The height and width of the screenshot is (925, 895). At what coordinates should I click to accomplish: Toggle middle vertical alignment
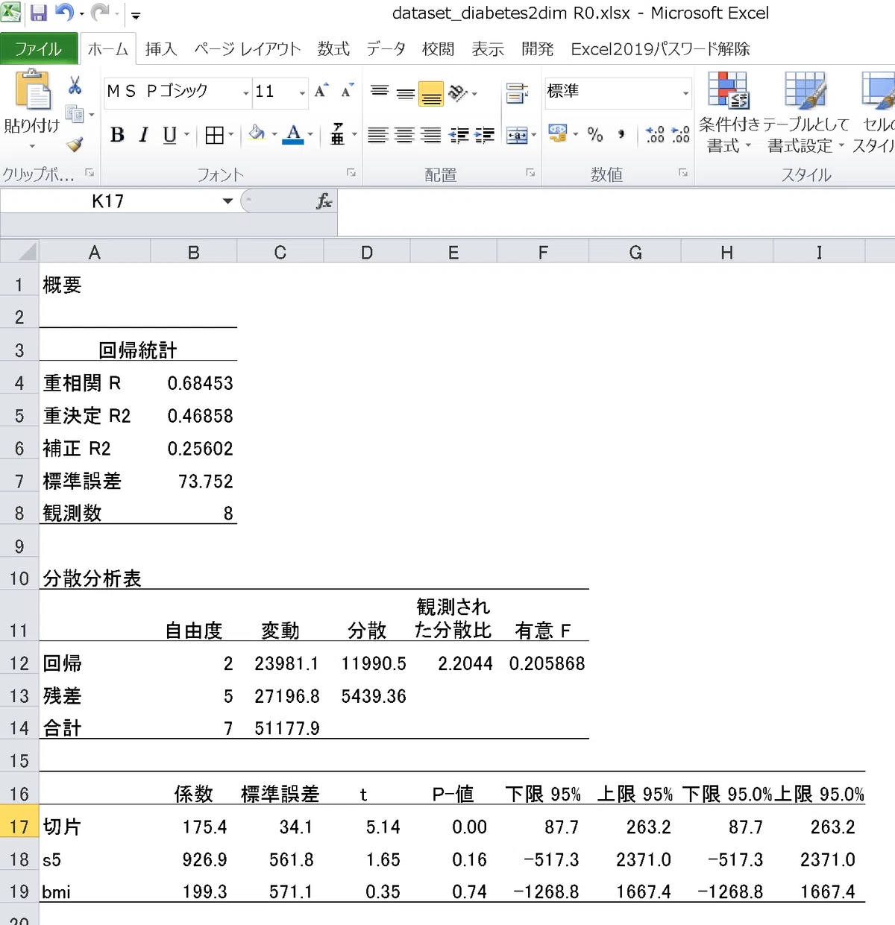(x=406, y=92)
